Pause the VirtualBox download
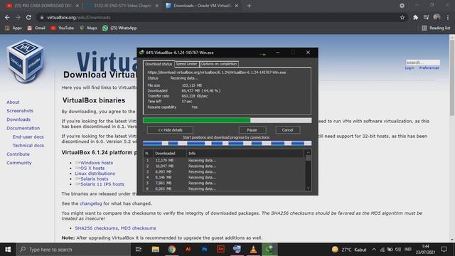Image resolution: width=455 pixels, height=256 pixels. pos(252,130)
